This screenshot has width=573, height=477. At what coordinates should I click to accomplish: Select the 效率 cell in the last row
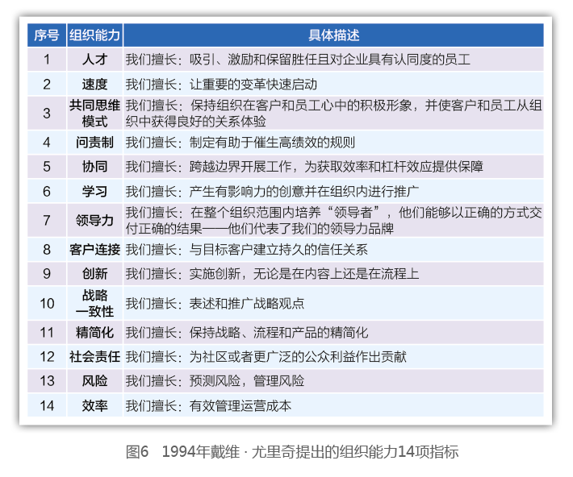(x=94, y=405)
